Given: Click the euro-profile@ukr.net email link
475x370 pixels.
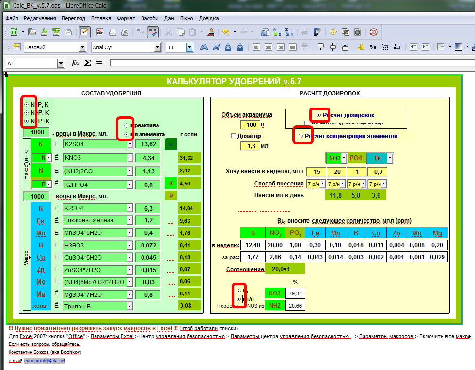Looking at the screenshot, I should point(45,361).
